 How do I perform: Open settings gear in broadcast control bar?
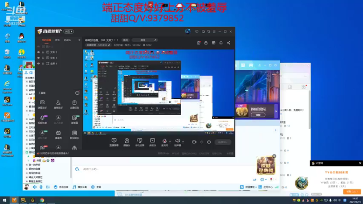(209, 142)
